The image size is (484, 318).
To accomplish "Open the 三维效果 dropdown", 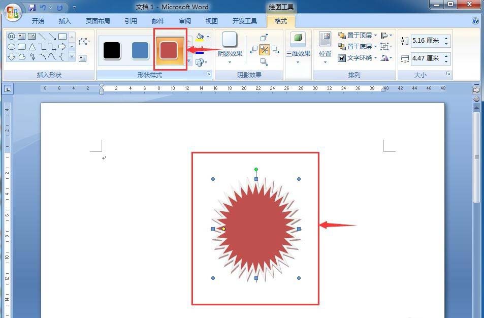I will click(x=298, y=48).
